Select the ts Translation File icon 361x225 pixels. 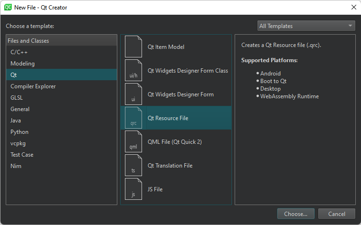point(133,166)
